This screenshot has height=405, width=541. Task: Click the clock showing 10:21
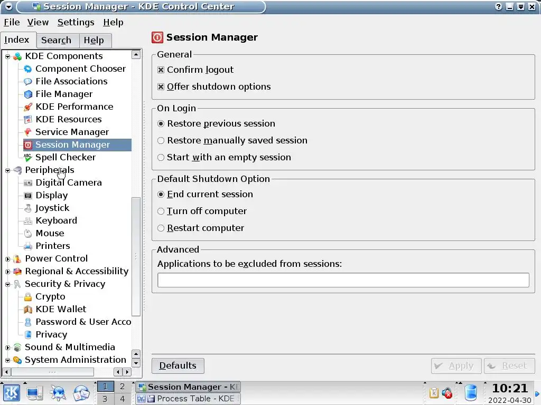510,389
